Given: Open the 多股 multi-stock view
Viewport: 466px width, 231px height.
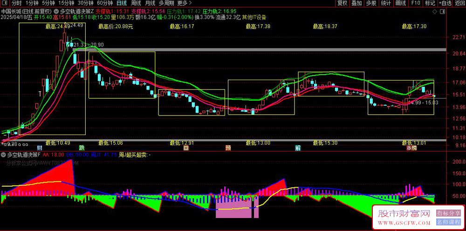Looking at the screenshot, I should (371, 3).
